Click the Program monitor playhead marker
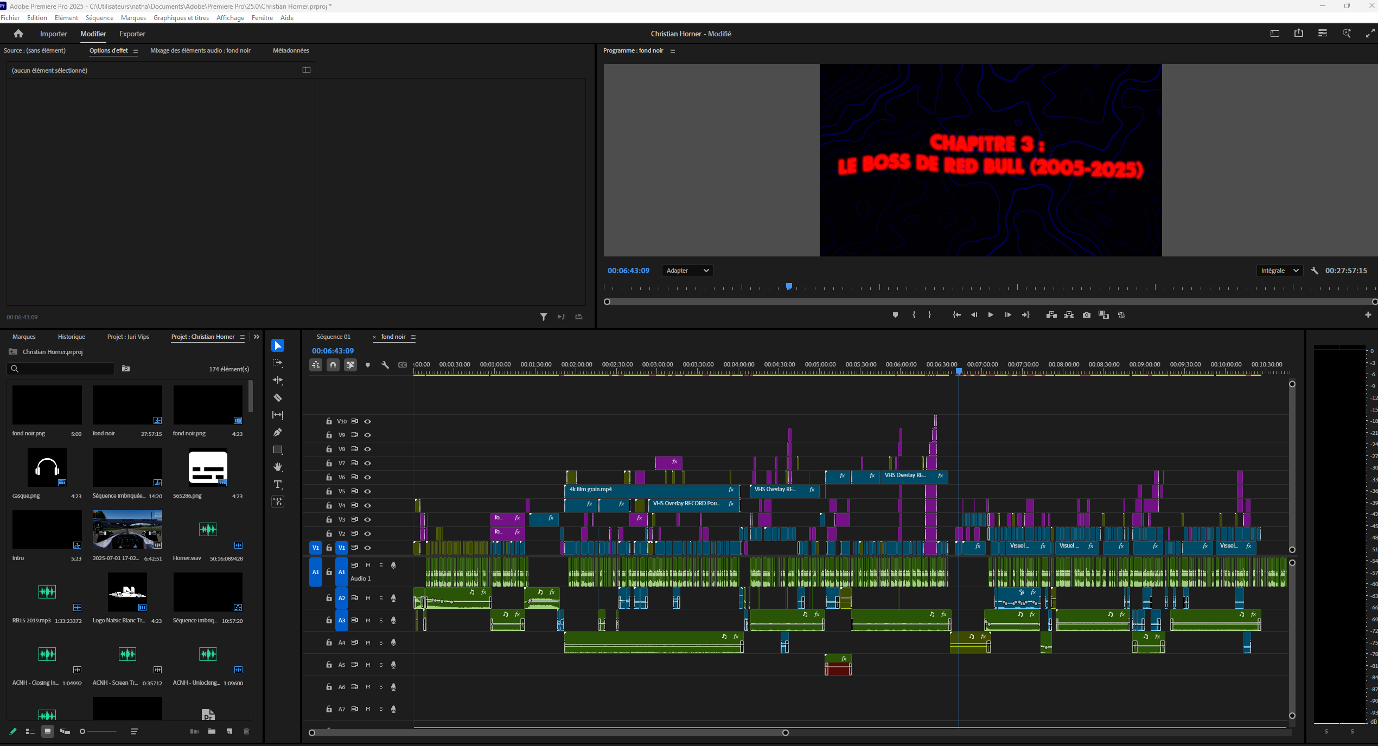The image size is (1378, 746). click(789, 286)
